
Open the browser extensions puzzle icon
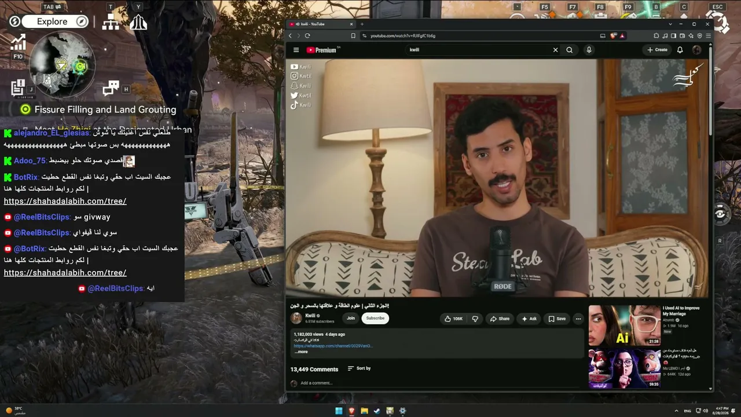tap(656, 36)
